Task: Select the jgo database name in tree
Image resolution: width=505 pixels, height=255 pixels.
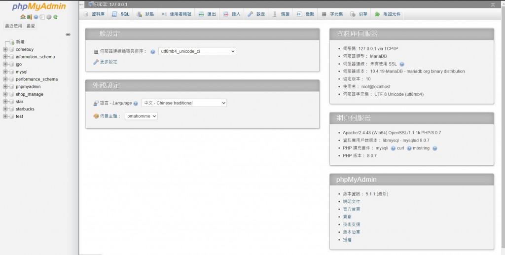Action: tap(19, 65)
